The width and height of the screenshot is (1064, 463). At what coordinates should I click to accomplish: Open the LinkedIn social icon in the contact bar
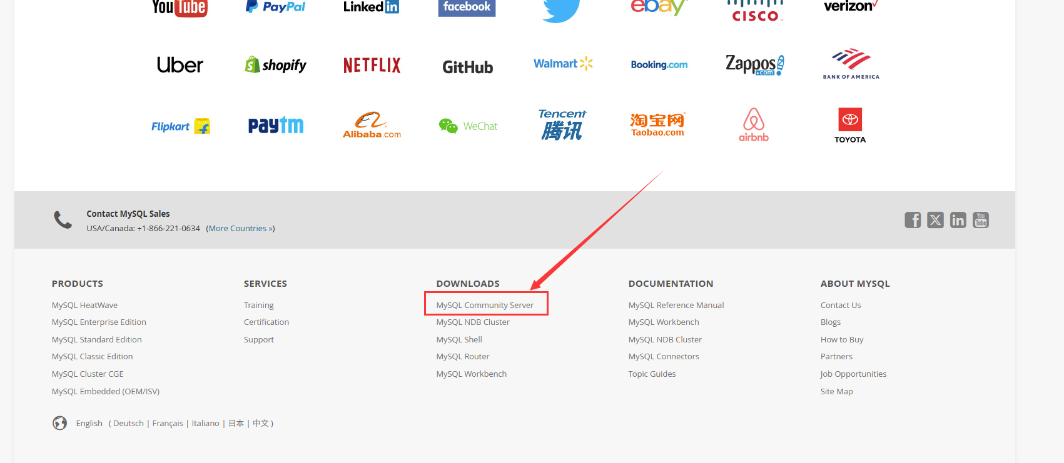pos(958,220)
